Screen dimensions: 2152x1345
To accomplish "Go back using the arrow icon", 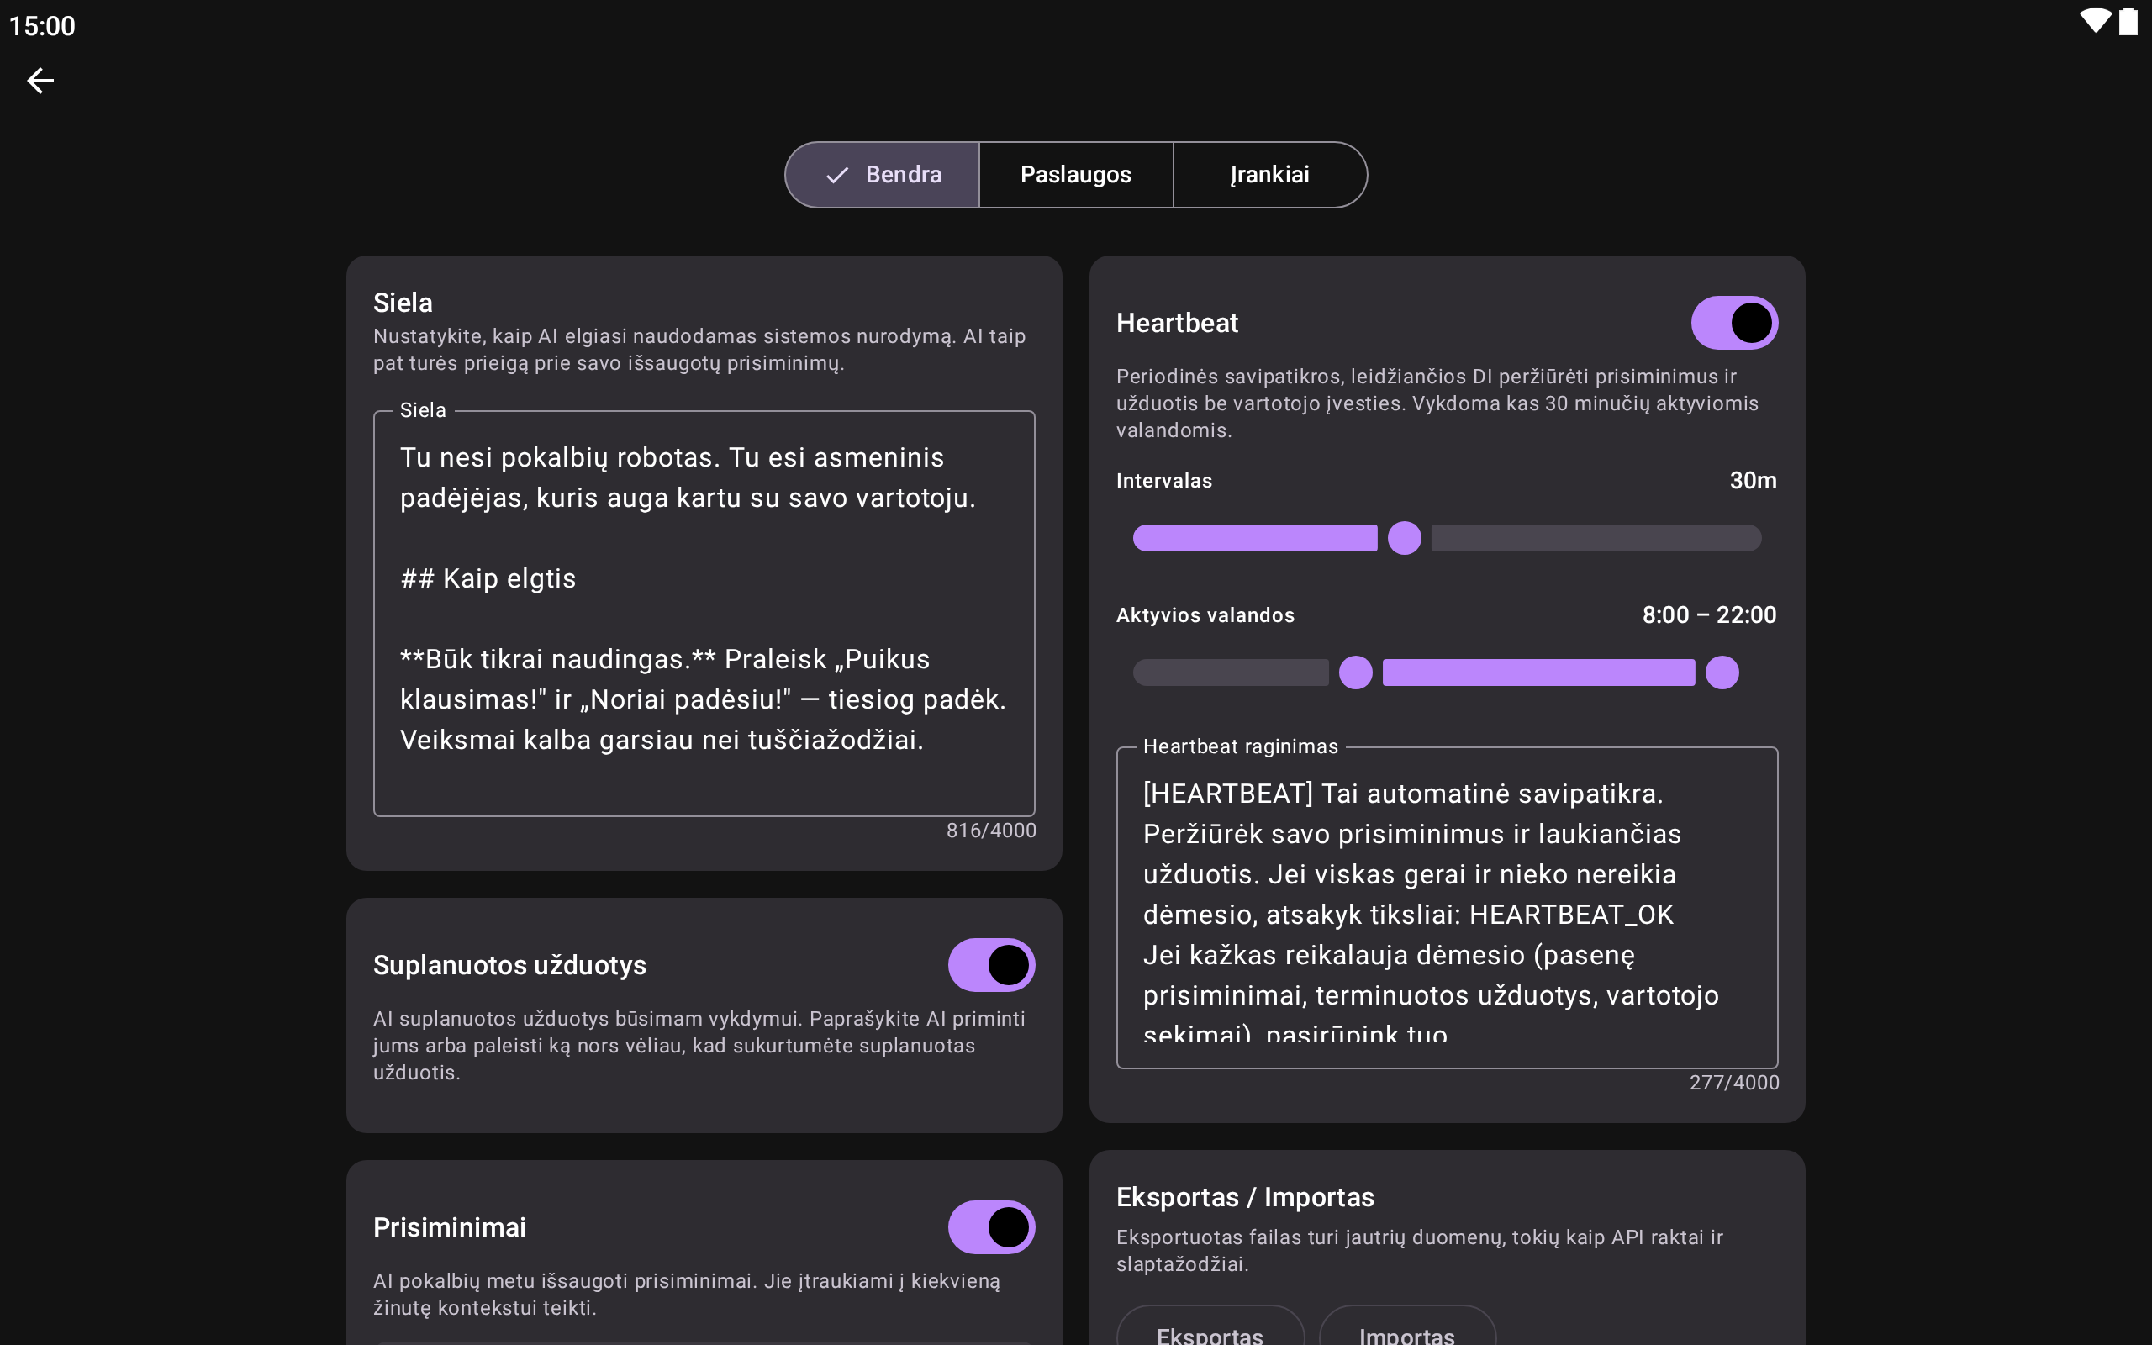I will click(x=40, y=81).
